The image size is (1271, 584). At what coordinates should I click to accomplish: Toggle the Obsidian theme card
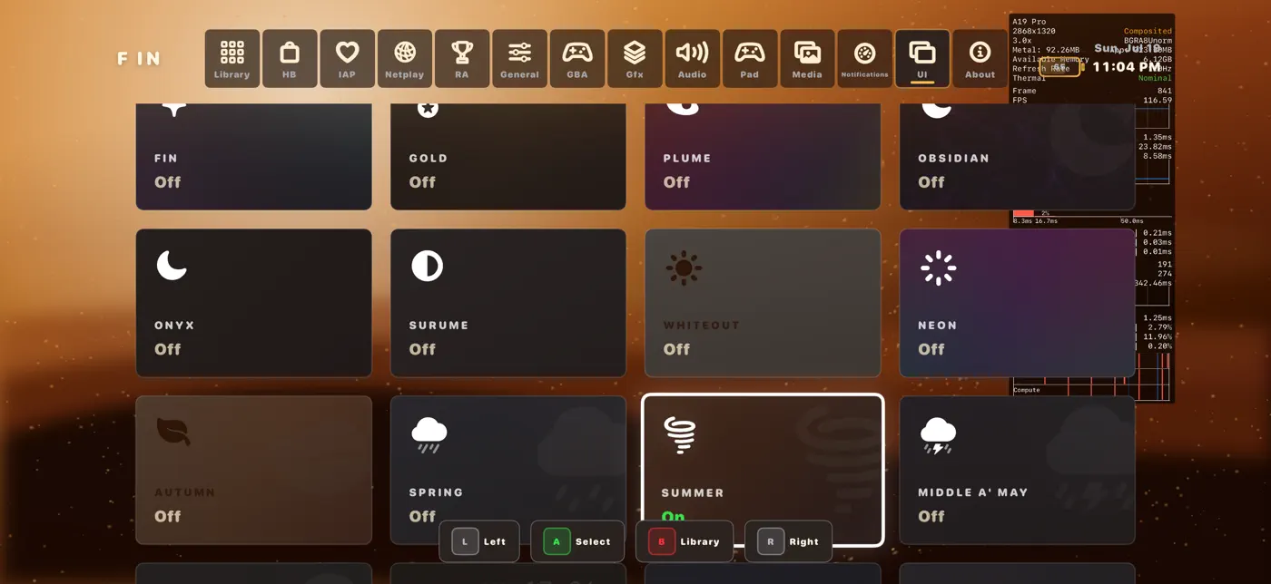coord(1017,157)
